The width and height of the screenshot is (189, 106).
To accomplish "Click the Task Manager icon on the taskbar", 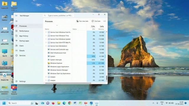I will click(97, 103).
